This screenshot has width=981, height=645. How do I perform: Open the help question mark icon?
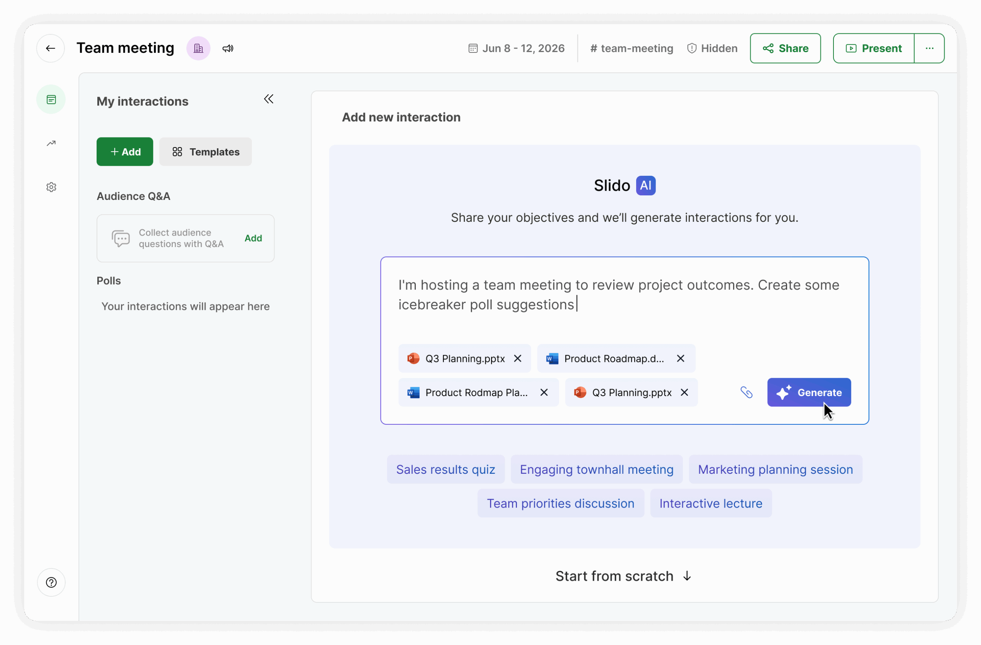pos(51,582)
